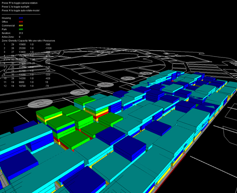Click the red Office legend swatch
The image size is (237, 193).
point(21,22)
